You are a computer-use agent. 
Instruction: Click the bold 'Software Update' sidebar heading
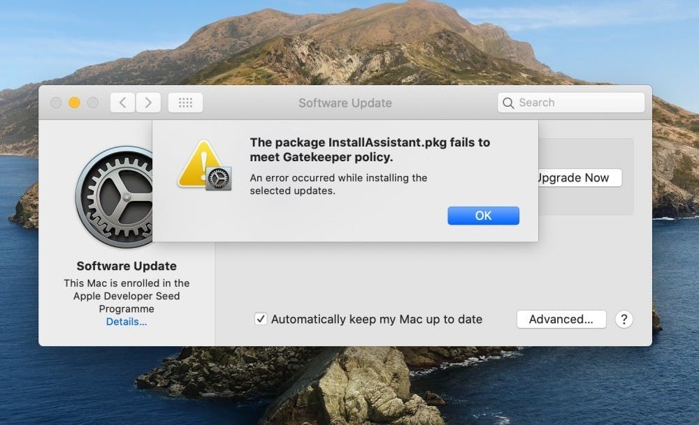point(127,266)
